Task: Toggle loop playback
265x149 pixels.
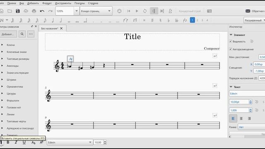Action: pos(145,11)
